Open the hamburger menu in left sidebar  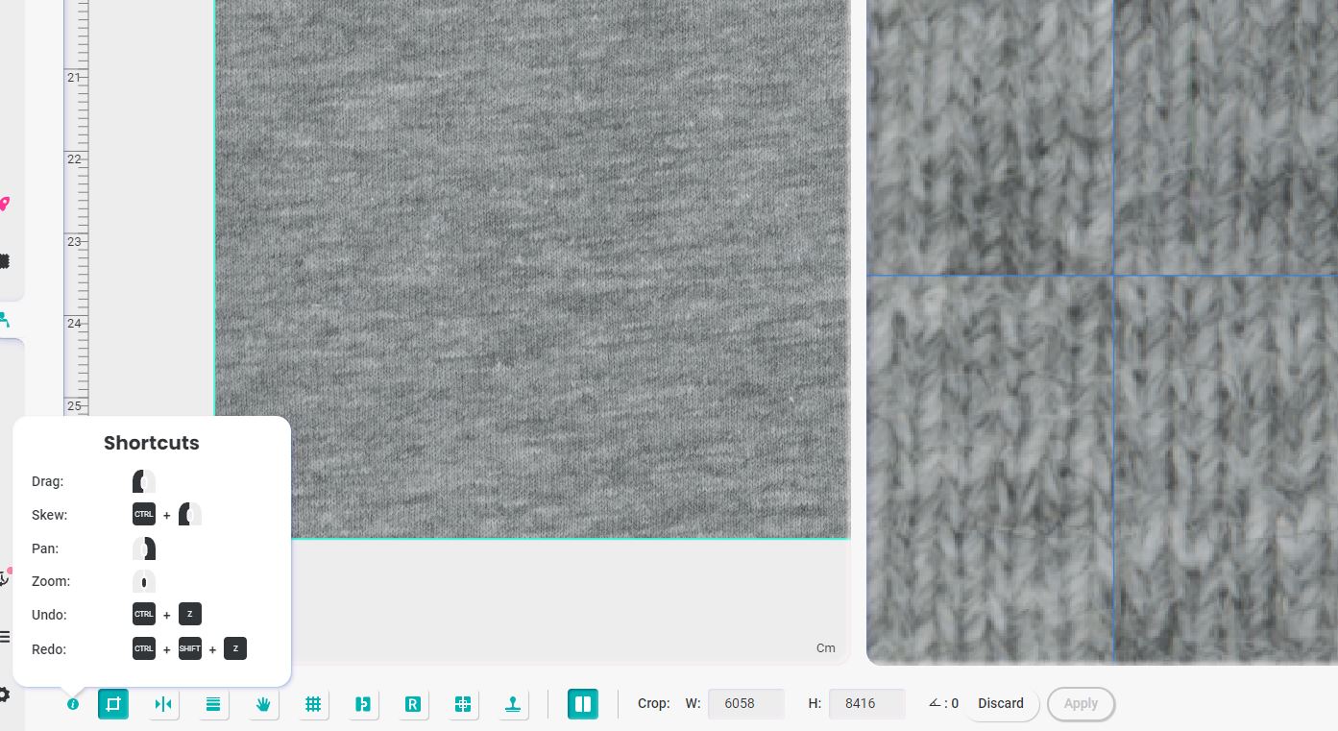click(x=4, y=637)
